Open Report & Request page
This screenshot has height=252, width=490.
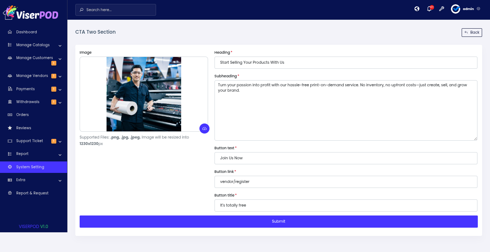32,193
